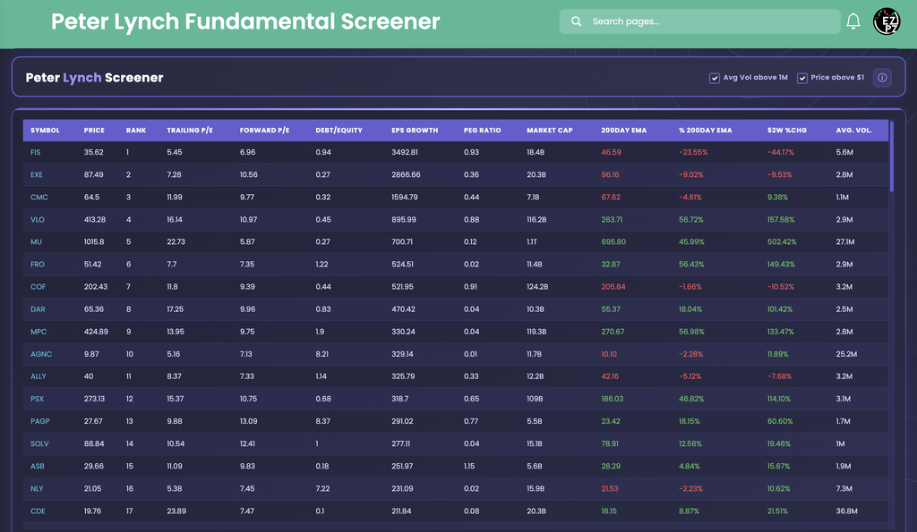
Task: Sort by Forward P/E column
Action: [264, 131]
